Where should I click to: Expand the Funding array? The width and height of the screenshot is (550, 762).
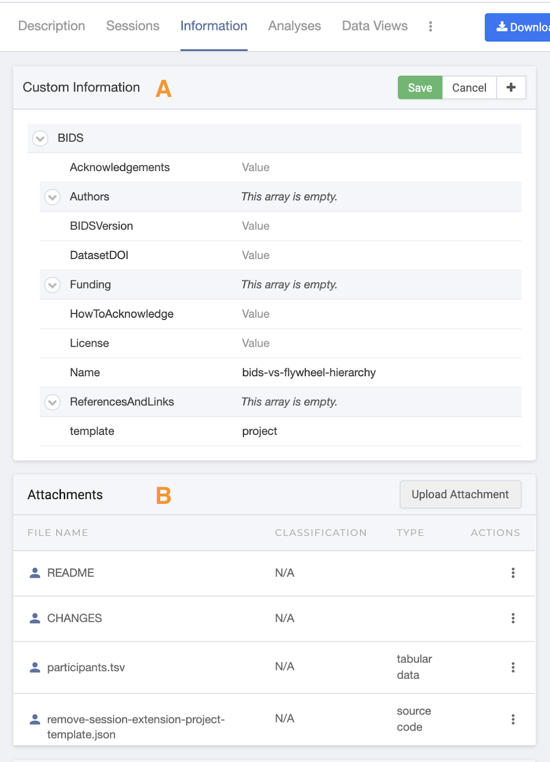(x=52, y=285)
